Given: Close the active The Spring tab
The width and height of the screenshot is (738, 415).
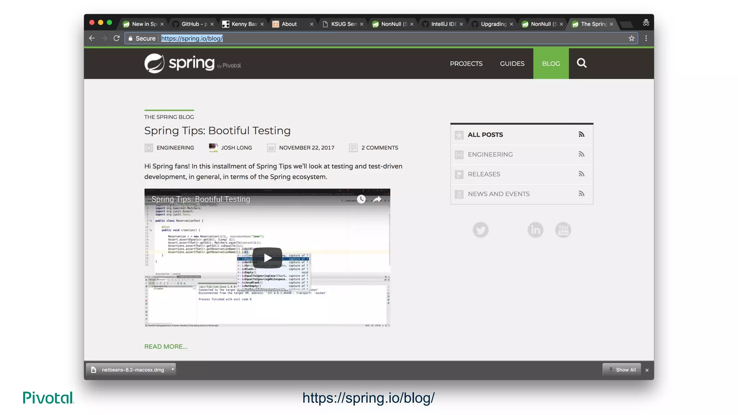Looking at the screenshot, I should [612, 24].
